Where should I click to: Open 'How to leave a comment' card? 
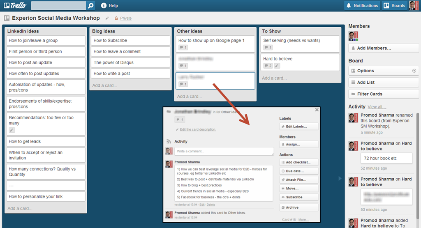(x=130, y=51)
